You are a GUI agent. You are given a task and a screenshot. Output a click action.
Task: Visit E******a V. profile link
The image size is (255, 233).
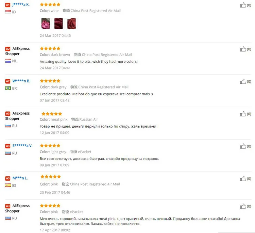[x=22, y=146]
